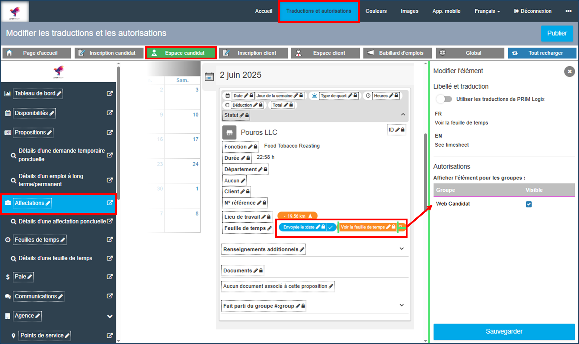Open Feuilles de temps external link icon

point(110,240)
